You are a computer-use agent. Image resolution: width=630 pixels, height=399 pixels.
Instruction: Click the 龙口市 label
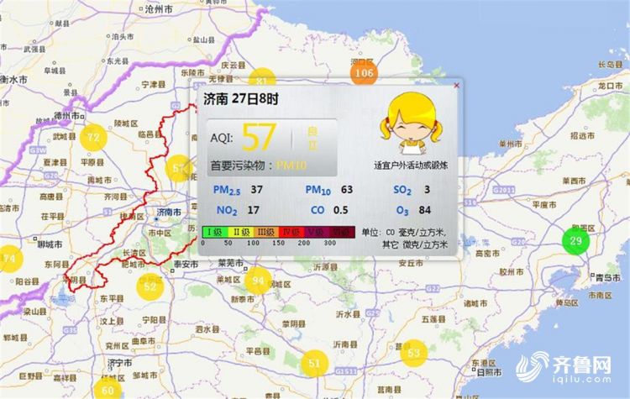tap(610, 86)
